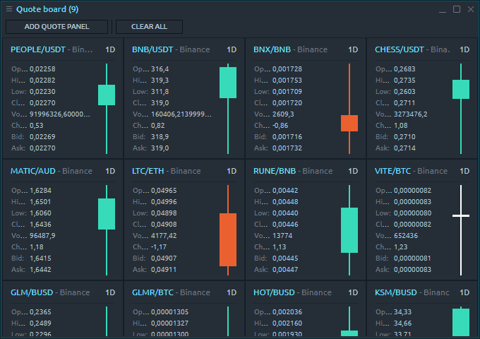Image resolution: width=480 pixels, height=339 pixels.
Task: Open the 1D timeframe selector on GLMR/BTC
Action: [x=232, y=292]
